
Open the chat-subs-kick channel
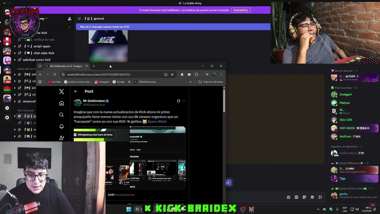click(x=44, y=53)
